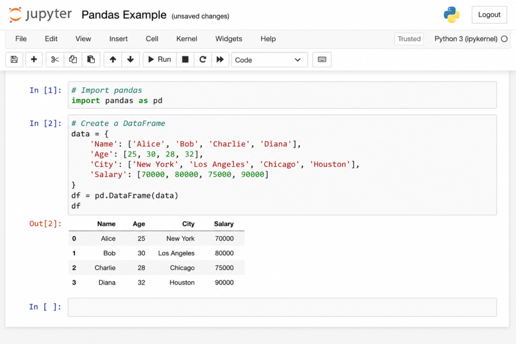
Task: Copy selected cells icon
Action: [73, 59]
